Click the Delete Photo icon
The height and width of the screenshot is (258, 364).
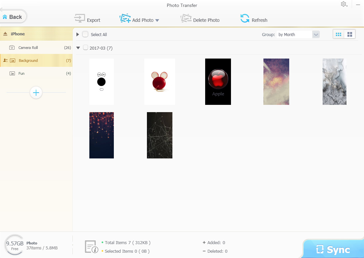186,18
